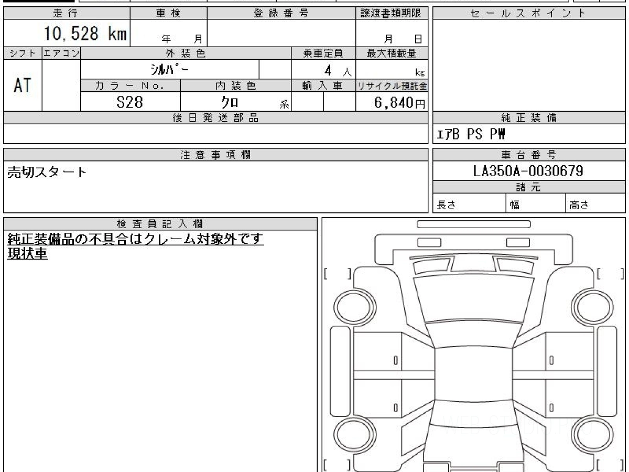Select the 6,840円 recycle deposit value
Image resolution: width=629 pixels, height=472 pixels.
(x=400, y=103)
